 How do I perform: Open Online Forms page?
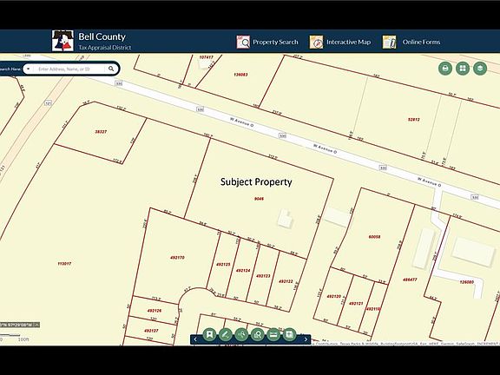411,42
